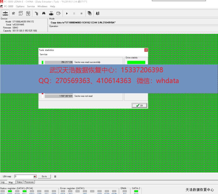This screenshot has width=218, height=194.
Task: Click OK in Task statistics dialog
Action: 140,105
